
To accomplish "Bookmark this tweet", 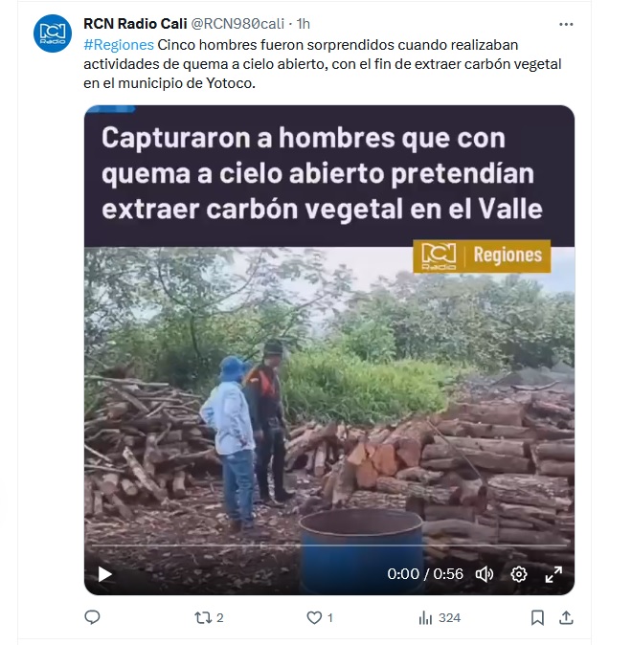I will pyautogui.click(x=537, y=617).
